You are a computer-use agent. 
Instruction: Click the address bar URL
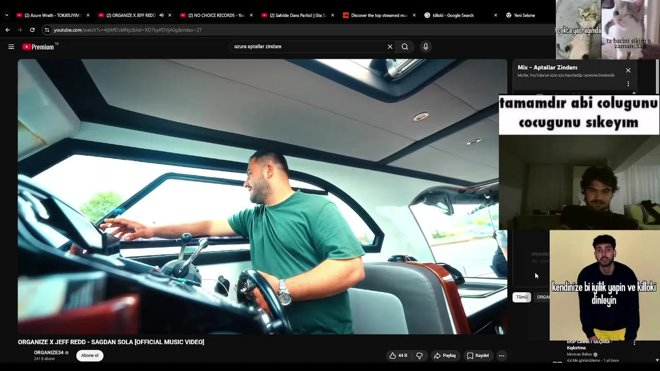127,30
